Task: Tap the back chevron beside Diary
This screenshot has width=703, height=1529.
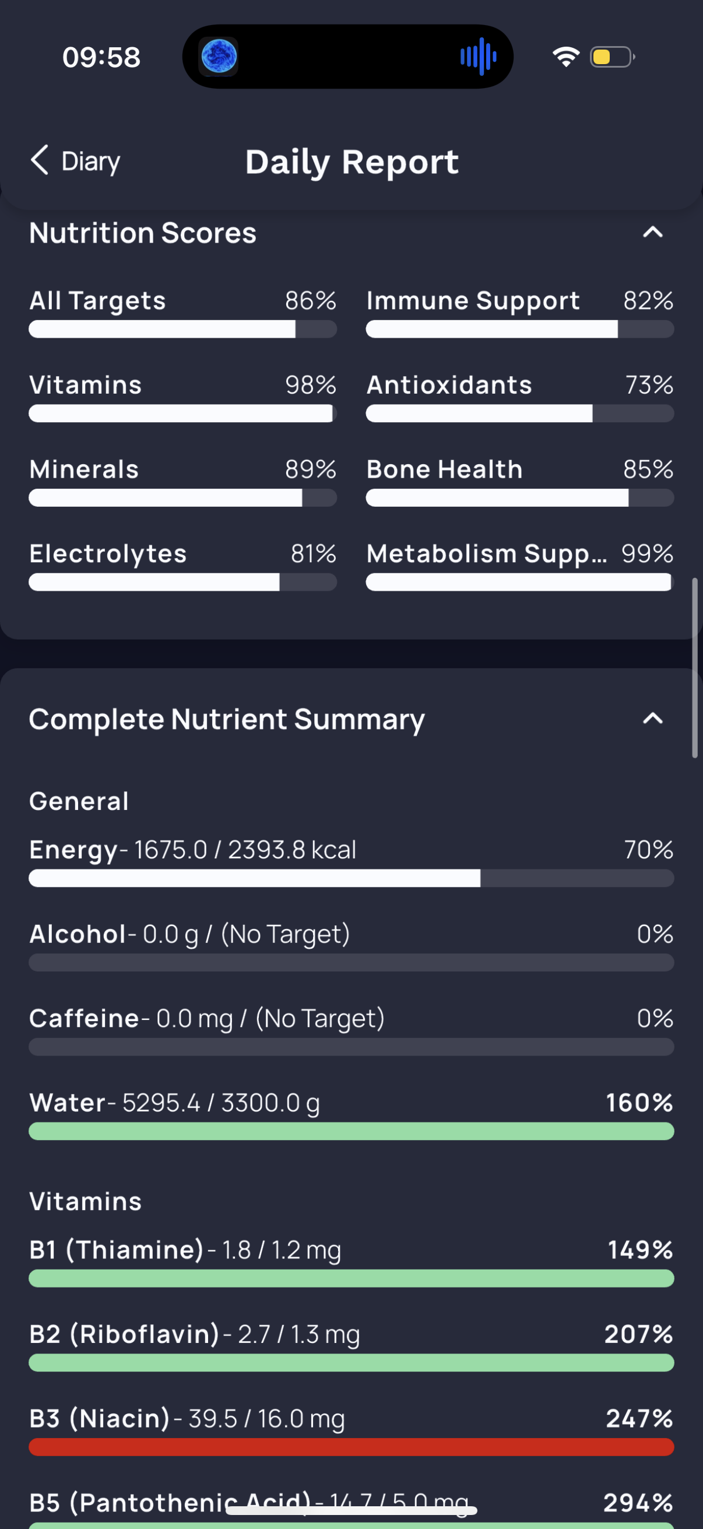Action: (x=40, y=160)
